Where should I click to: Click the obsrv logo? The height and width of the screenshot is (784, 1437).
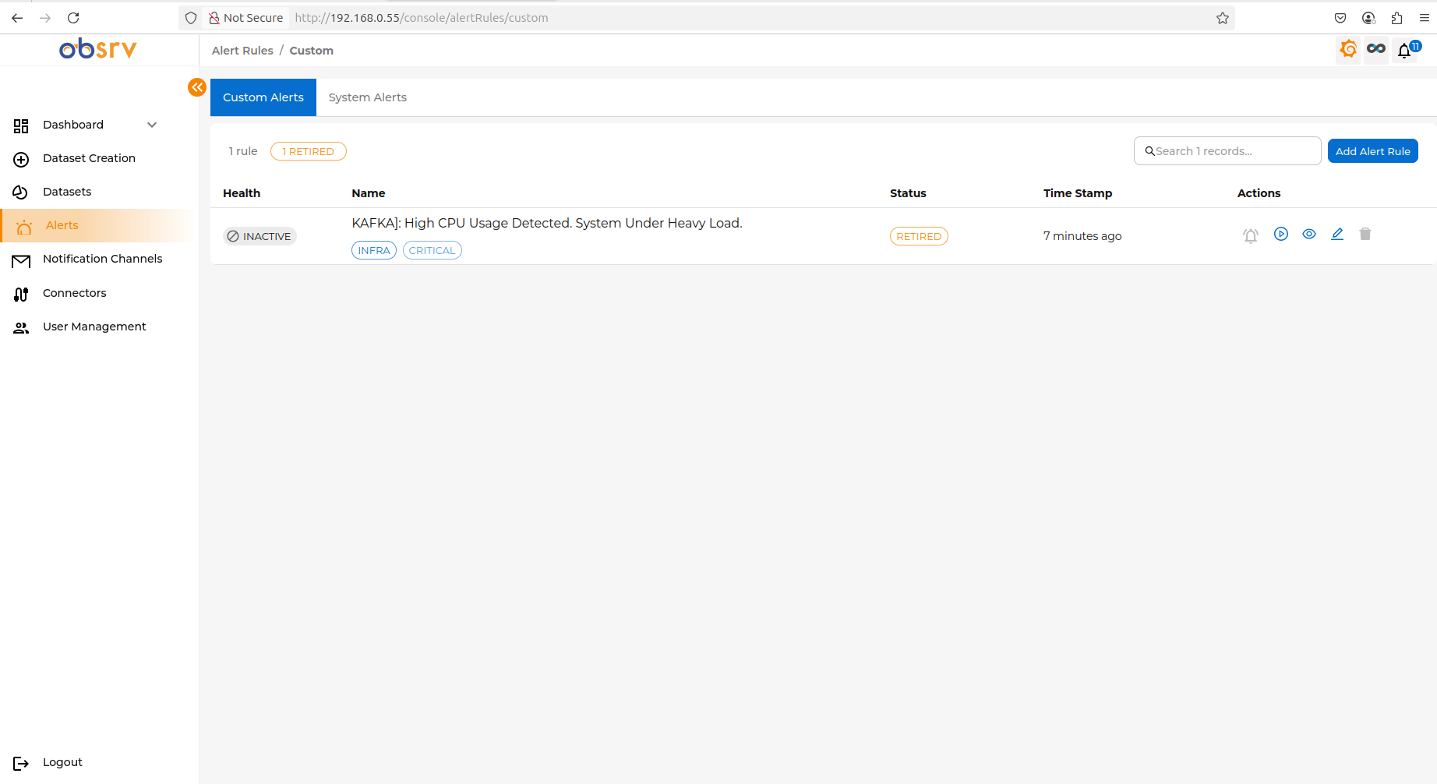coord(98,49)
